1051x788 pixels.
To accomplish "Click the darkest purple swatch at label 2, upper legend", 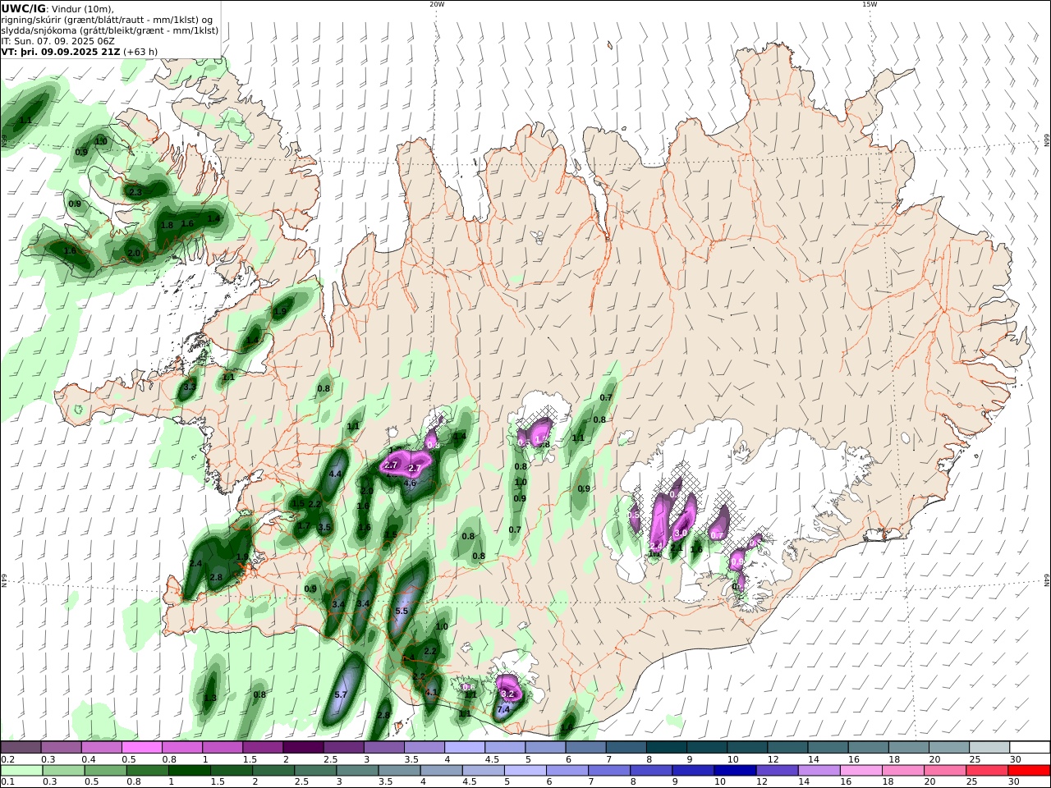I will pos(303,748).
